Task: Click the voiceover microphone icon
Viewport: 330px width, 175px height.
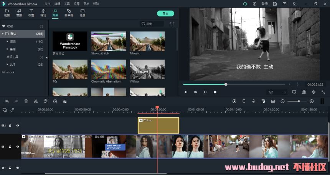Action: 254,101
